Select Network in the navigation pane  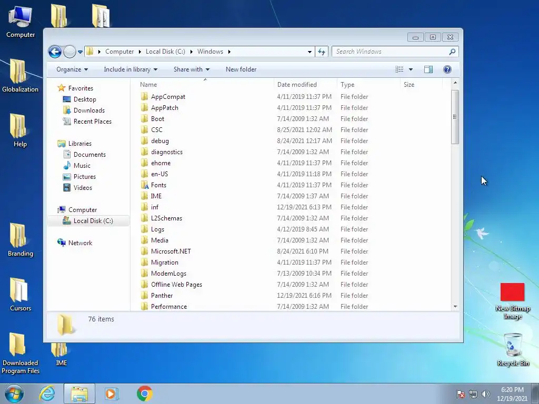80,243
